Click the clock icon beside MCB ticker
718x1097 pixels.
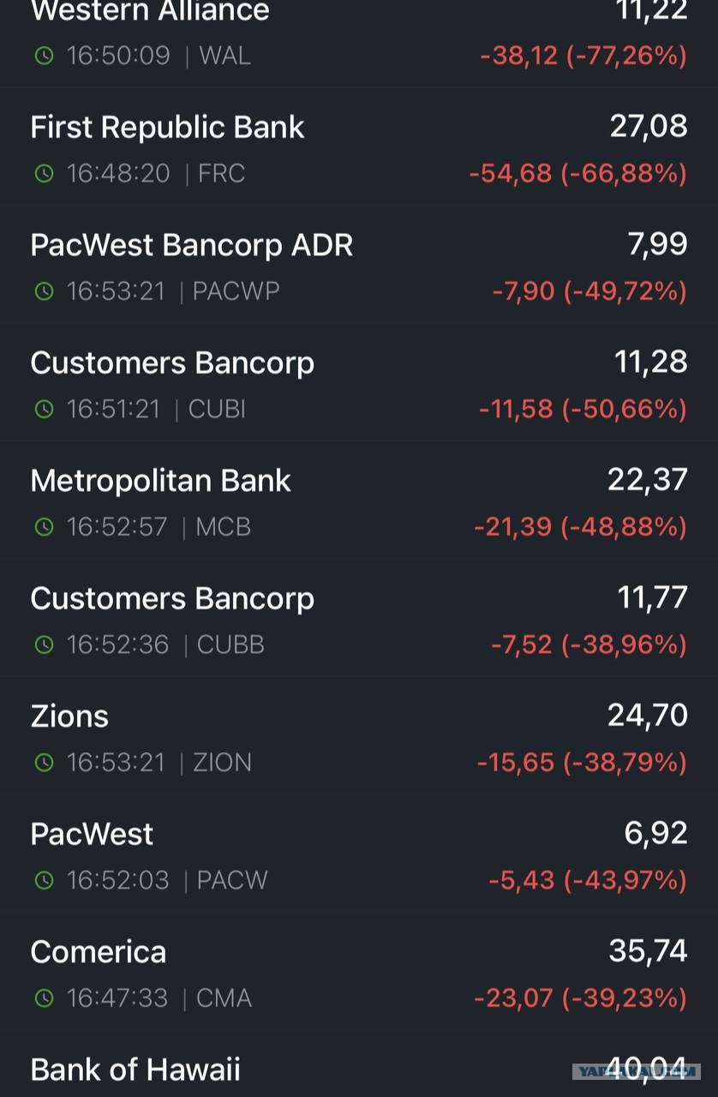click(44, 527)
